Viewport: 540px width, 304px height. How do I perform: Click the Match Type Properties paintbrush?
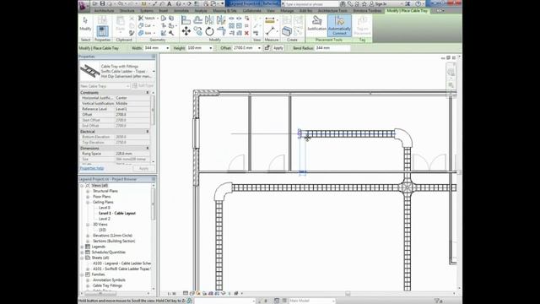click(x=132, y=33)
